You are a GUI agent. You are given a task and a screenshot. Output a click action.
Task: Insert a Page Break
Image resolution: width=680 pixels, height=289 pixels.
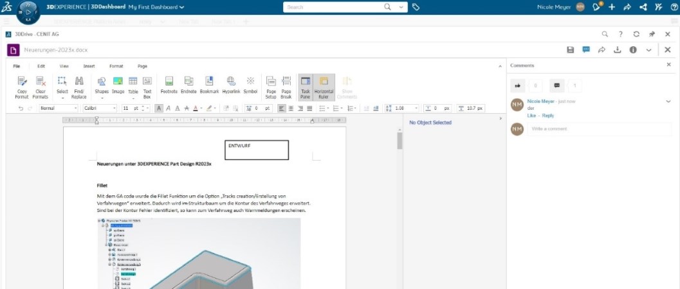click(x=286, y=87)
